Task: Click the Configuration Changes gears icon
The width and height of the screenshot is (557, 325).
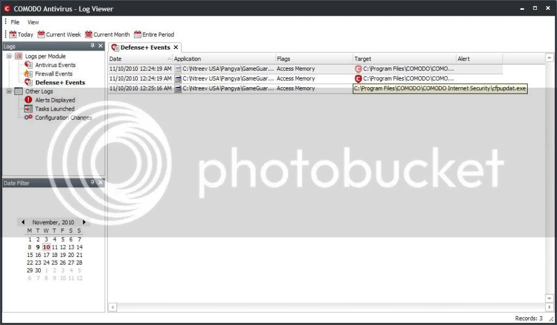Action: 28,117
